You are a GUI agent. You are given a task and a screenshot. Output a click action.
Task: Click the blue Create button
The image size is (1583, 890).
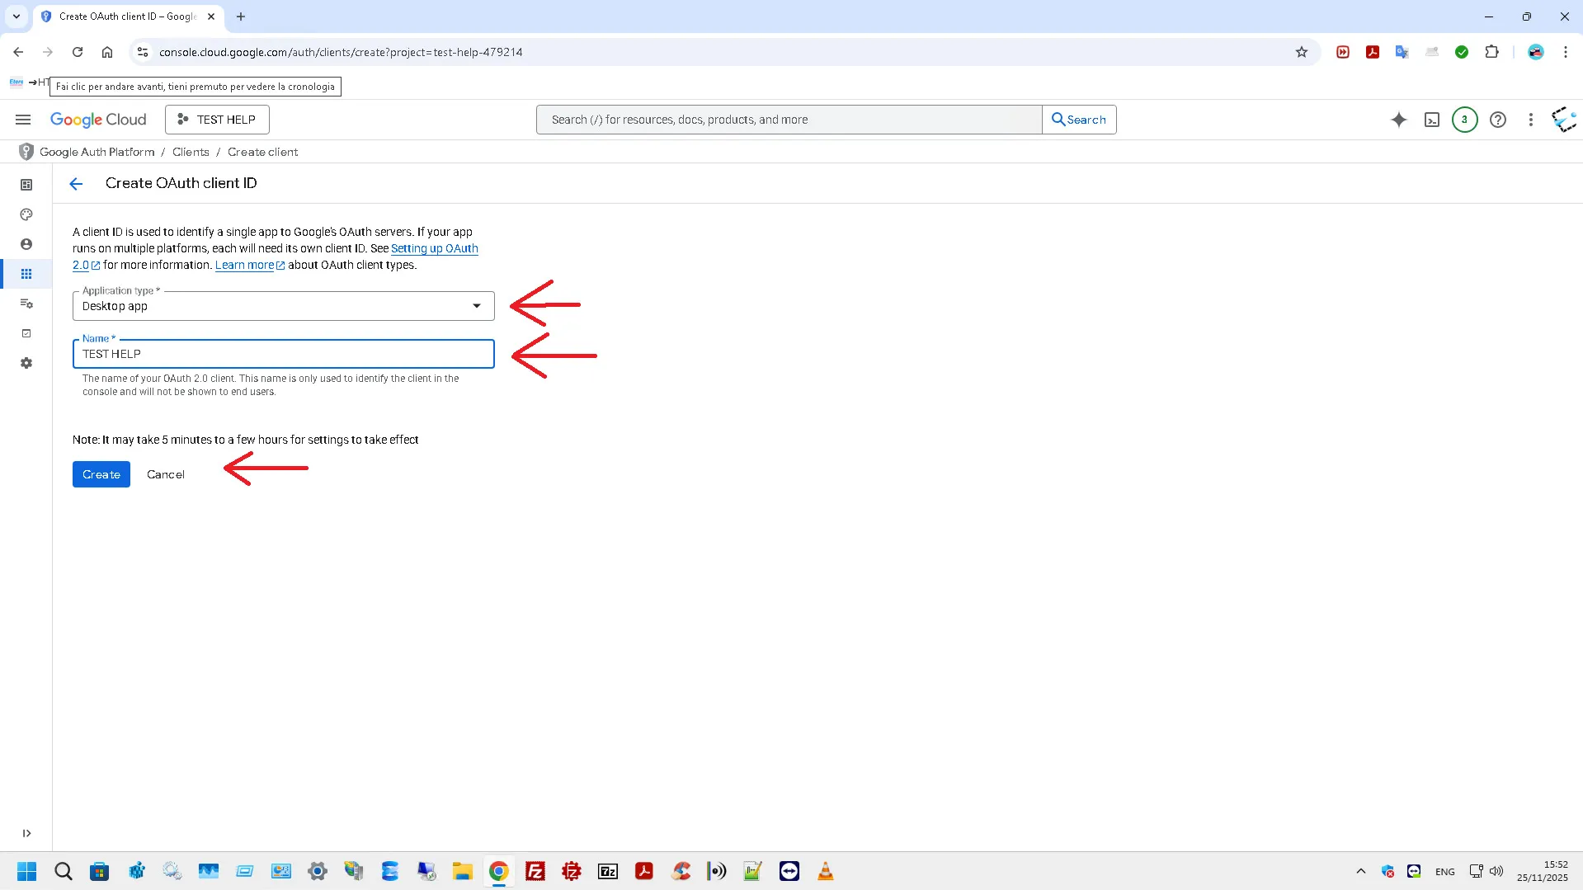pos(101,474)
